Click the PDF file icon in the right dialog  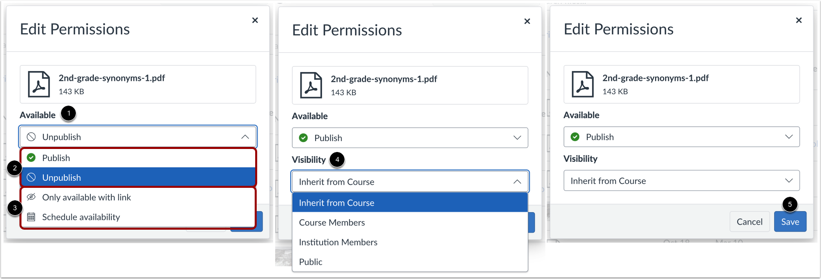coord(582,84)
